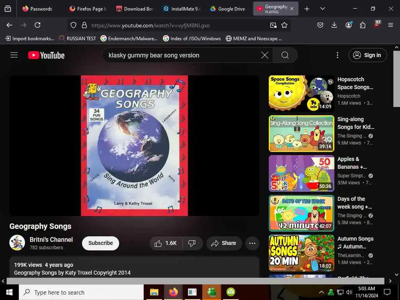Open the Sing-Along Song Collection thumbnail

[x=301, y=134]
